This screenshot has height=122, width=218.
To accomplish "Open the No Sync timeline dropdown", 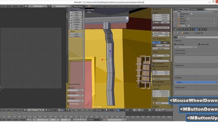I will pos(94,120).
